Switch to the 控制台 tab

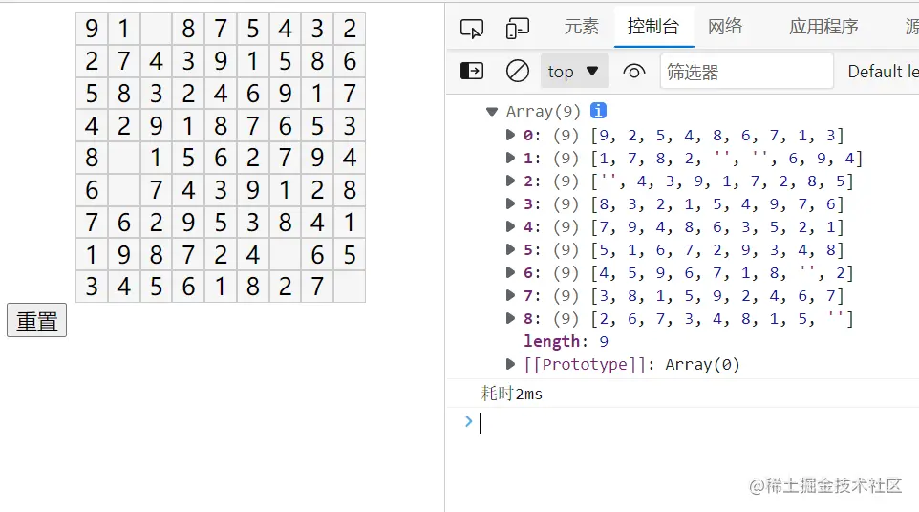(652, 27)
